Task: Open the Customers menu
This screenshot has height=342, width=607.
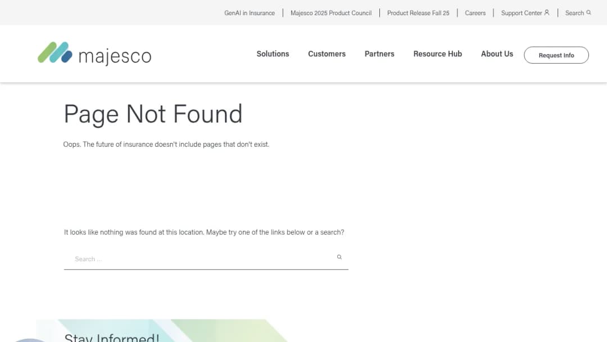Action: coord(327,54)
